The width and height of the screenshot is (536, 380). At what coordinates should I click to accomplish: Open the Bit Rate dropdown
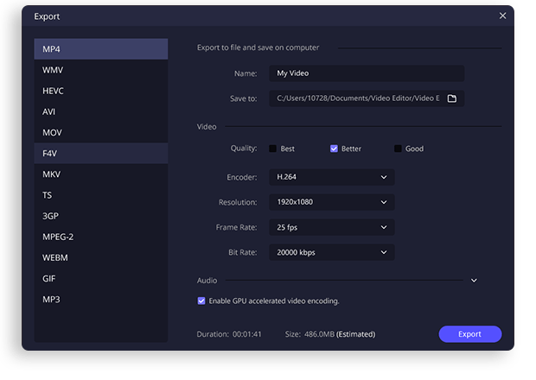[331, 252]
